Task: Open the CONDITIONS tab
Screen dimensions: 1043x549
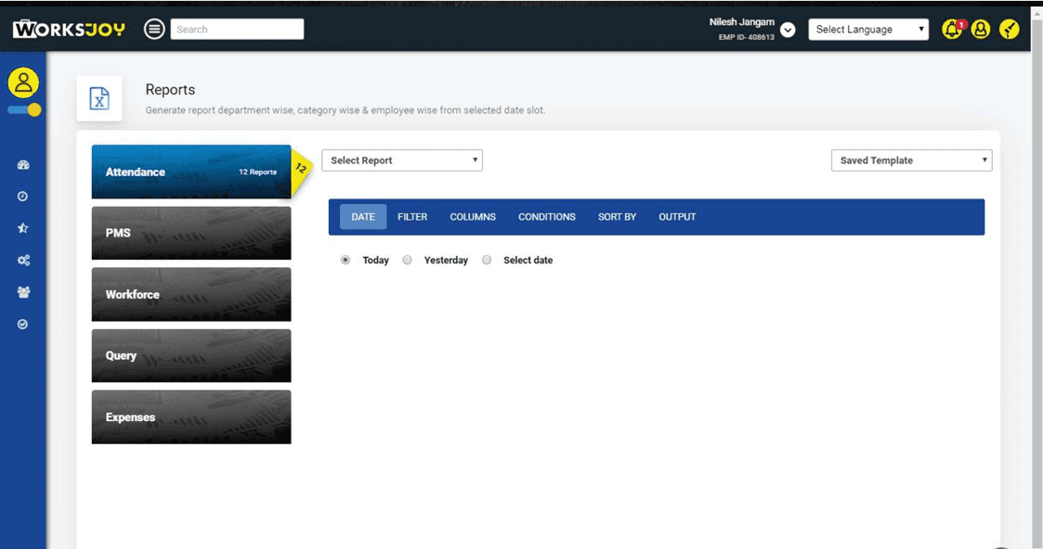Action: (x=547, y=216)
